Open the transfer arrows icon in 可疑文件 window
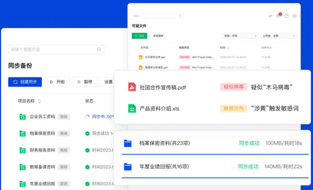This screenshot has width=313, height=190. pos(270,16)
